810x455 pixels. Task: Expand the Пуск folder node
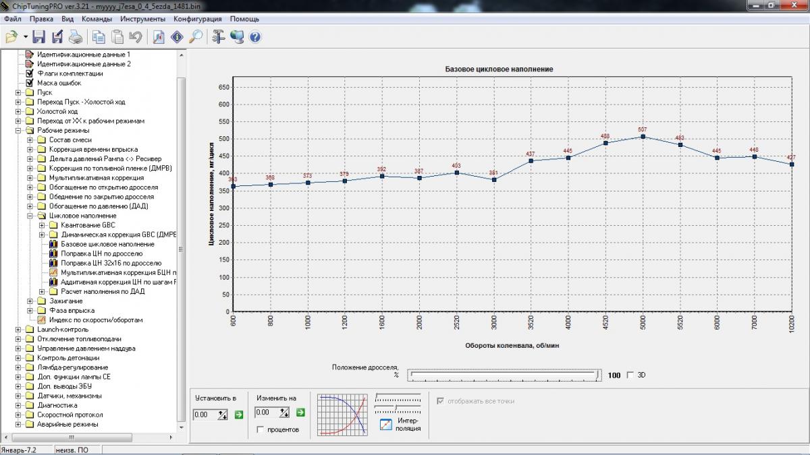(x=18, y=92)
